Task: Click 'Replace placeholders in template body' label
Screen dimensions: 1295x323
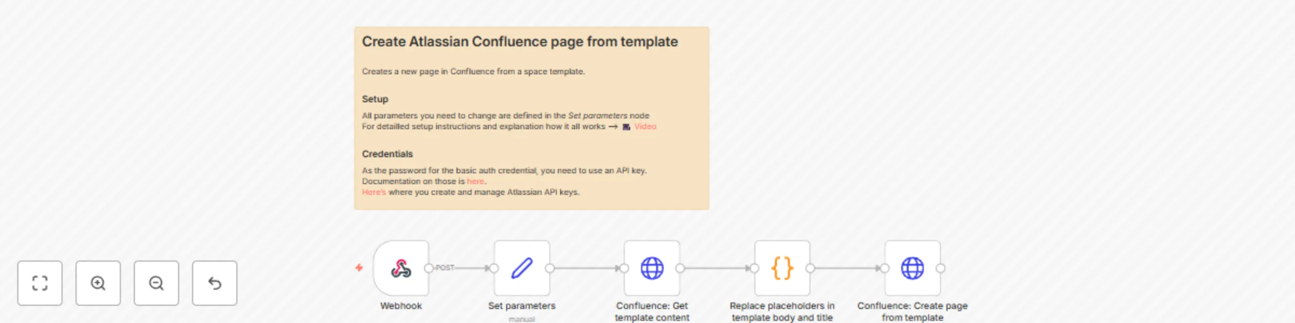Action: (x=782, y=312)
